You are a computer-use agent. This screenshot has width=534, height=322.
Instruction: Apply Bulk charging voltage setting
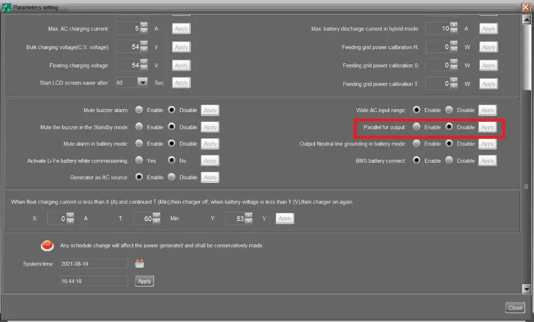(181, 47)
